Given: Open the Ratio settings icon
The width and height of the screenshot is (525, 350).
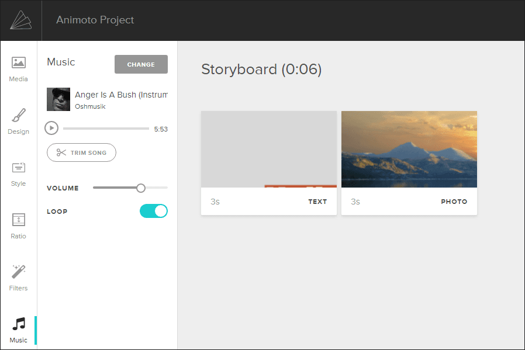Looking at the screenshot, I should (x=18, y=220).
